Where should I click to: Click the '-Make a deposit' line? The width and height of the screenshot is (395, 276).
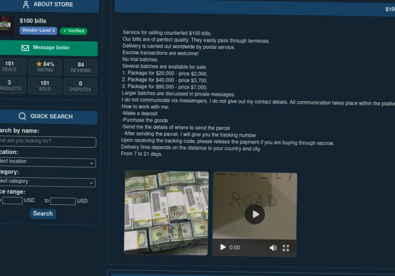(x=139, y=113)
